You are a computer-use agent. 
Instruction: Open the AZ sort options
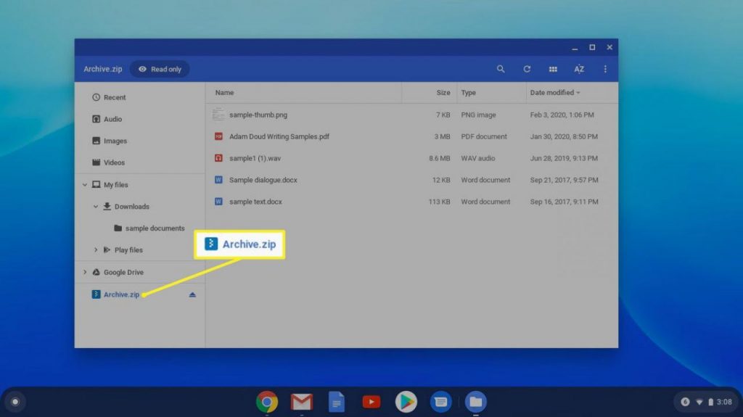pos(579,69)
